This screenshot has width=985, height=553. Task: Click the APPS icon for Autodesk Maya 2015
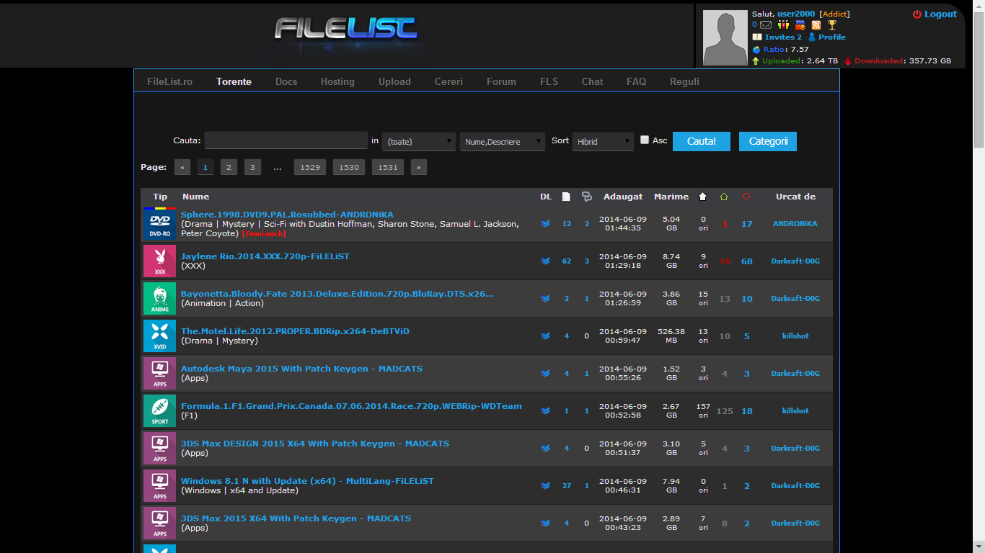tap(159, 373)
